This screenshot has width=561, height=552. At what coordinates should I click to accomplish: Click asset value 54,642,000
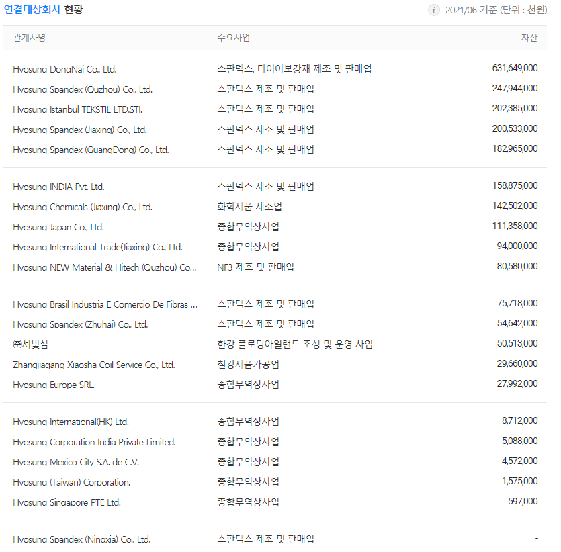pyautogui.click(x=517, y=324)
